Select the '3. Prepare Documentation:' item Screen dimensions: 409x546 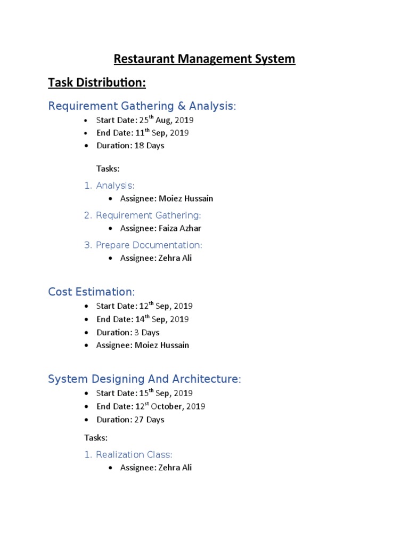click(143, 245)
